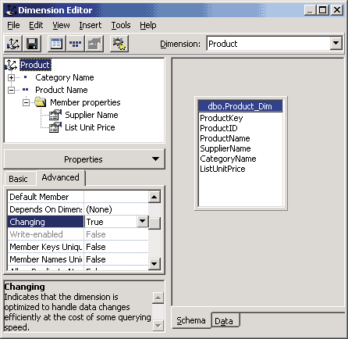
Task: Click the properties list scroll-down arrow
Action: click(154, 264)
